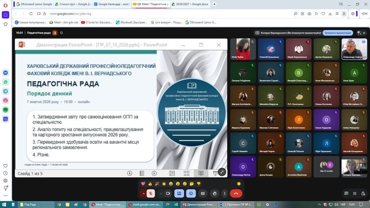Go to previous slide in PowerPoint bar
370x208 pixels.
pyautogui.click(x=130, y=173)
